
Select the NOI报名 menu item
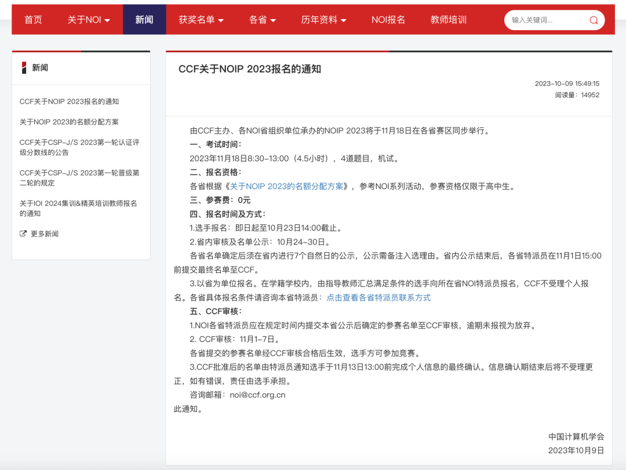tap(388, 19)
